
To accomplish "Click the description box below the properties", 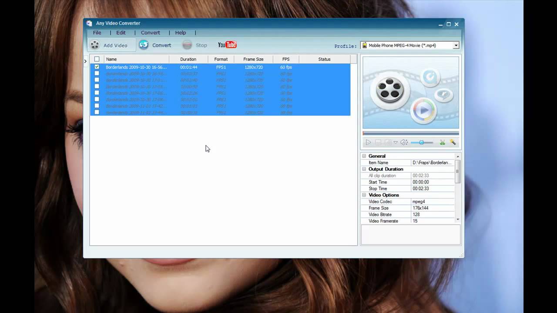I will [x=411, y=235].
